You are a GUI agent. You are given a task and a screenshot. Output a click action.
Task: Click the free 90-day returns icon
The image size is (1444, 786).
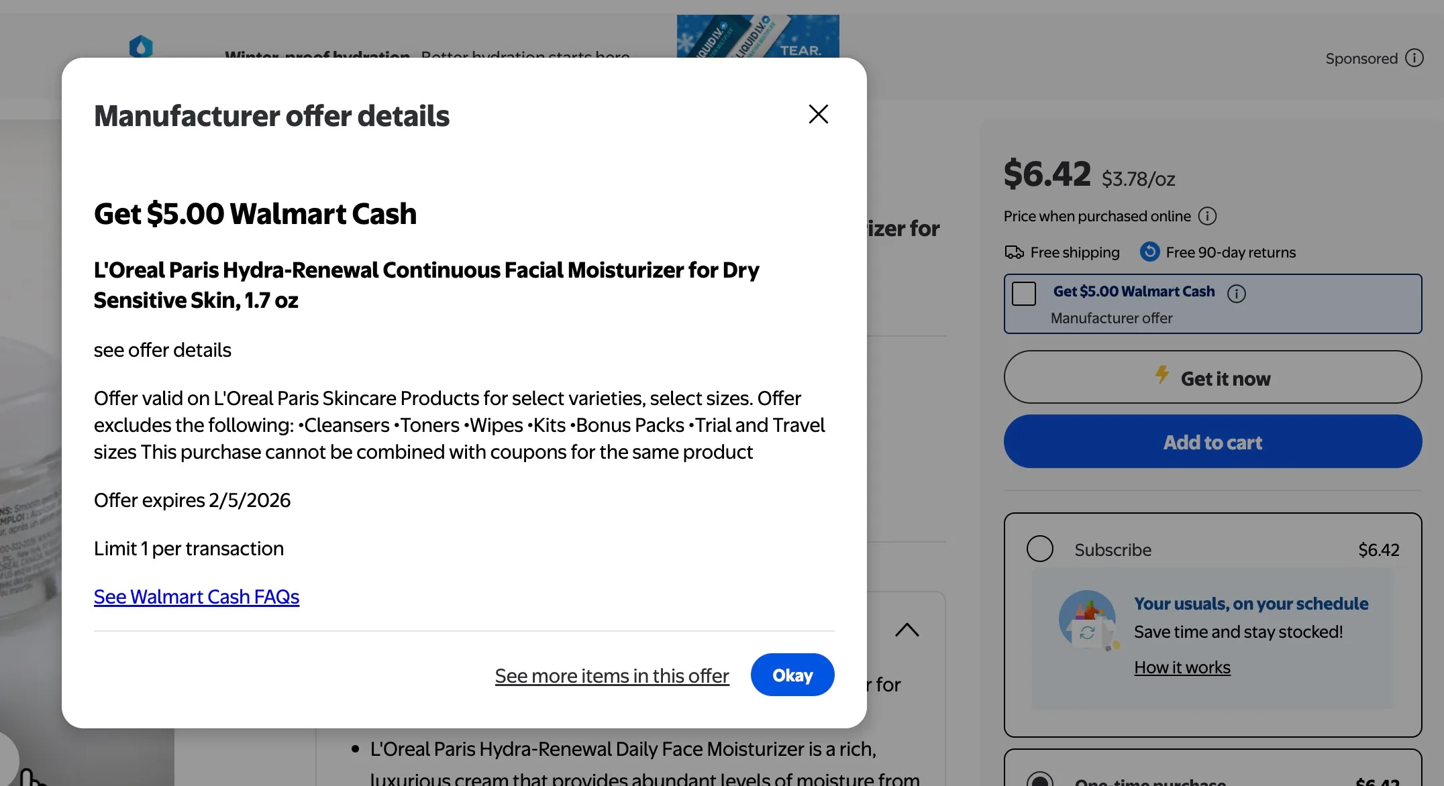(1149, 251)
